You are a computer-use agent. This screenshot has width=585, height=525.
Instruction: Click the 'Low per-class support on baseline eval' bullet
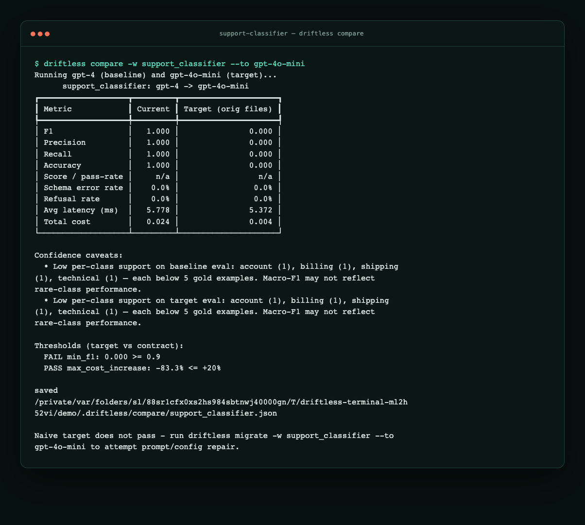(x=216, y=278)
